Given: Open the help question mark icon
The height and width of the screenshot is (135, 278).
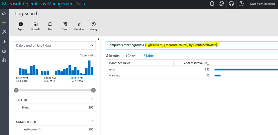Looking at the screenshot, I should point(241,4).
